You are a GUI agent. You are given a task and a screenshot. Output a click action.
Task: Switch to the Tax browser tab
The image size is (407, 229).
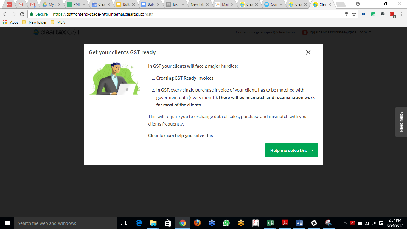(x=174, y=4)
